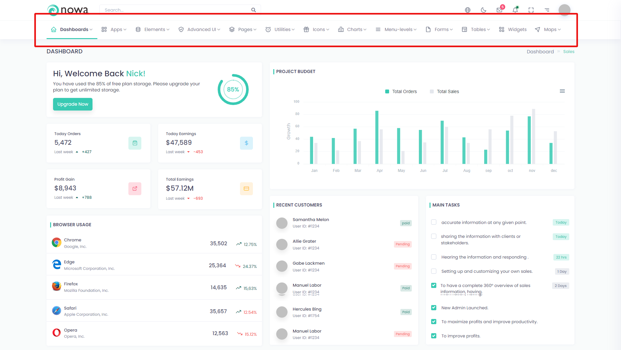Open the notifications bell icon
This screenshot has height=350, width=621.
coord(515,10)
